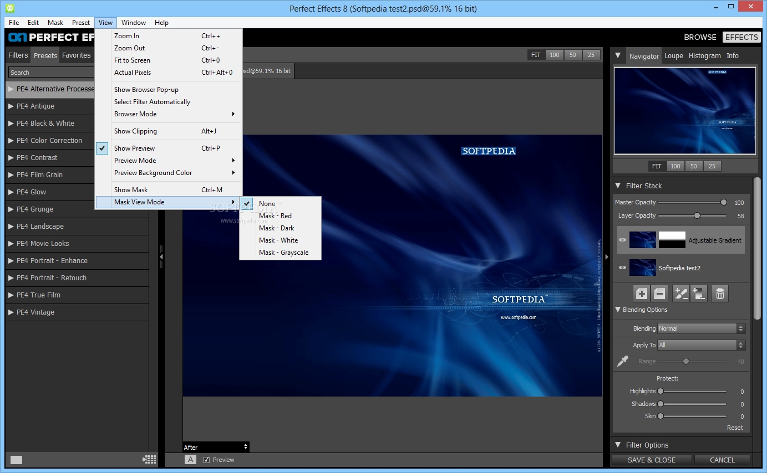Click the masking brush add/remove icon

(681, 294)
